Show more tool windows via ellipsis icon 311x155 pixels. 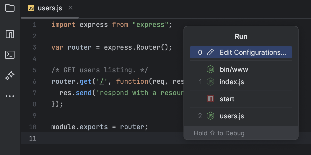pos(10,96)
